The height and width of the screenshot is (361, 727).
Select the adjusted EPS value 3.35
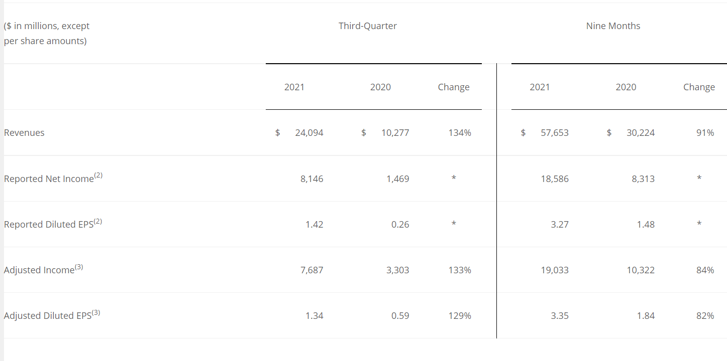(x=560, y=316)
